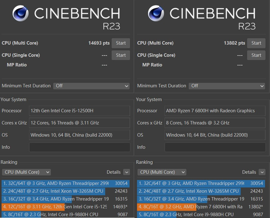The height and width of the screenshot is (218, 270).
Task: Click the Cinebench sphere logo in left window
Action: coord(20,13)
